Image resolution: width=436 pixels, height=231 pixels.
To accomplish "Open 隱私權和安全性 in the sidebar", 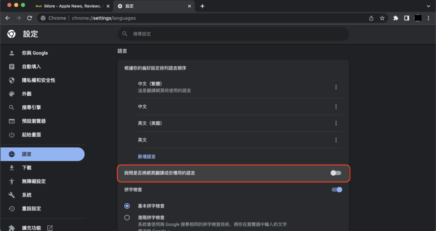I will [38, 80].
